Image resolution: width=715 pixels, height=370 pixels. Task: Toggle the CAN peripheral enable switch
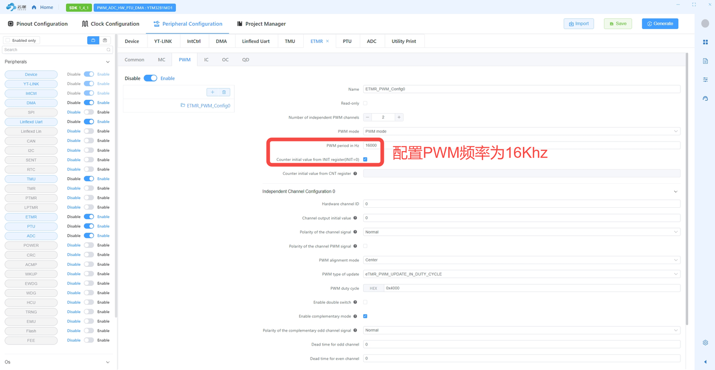(x=89, y=140)
